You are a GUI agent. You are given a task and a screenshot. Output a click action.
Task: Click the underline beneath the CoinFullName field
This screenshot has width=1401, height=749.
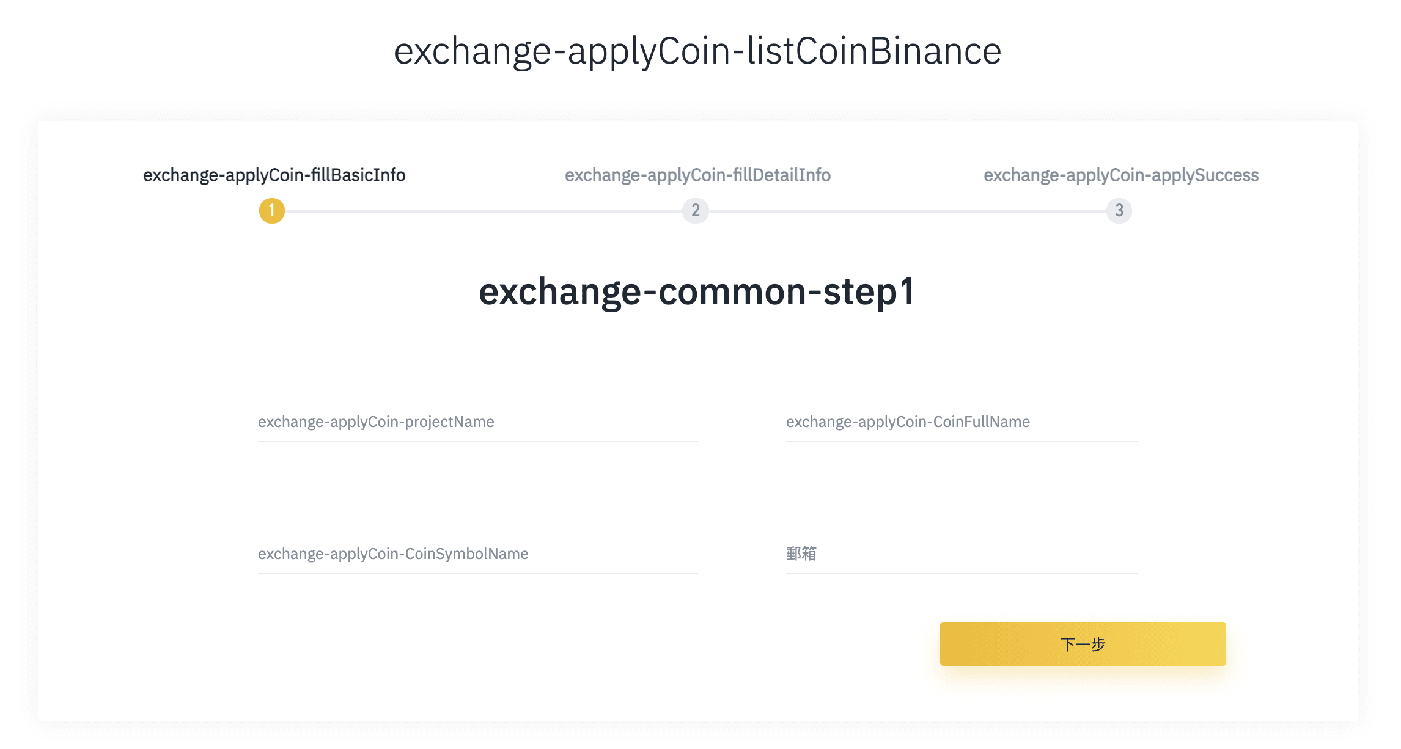click(962, 442)
